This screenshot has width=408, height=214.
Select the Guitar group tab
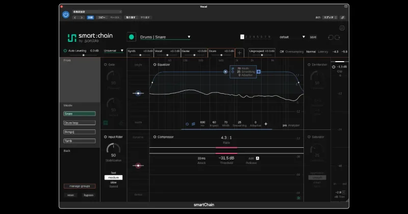click(194, 52)
